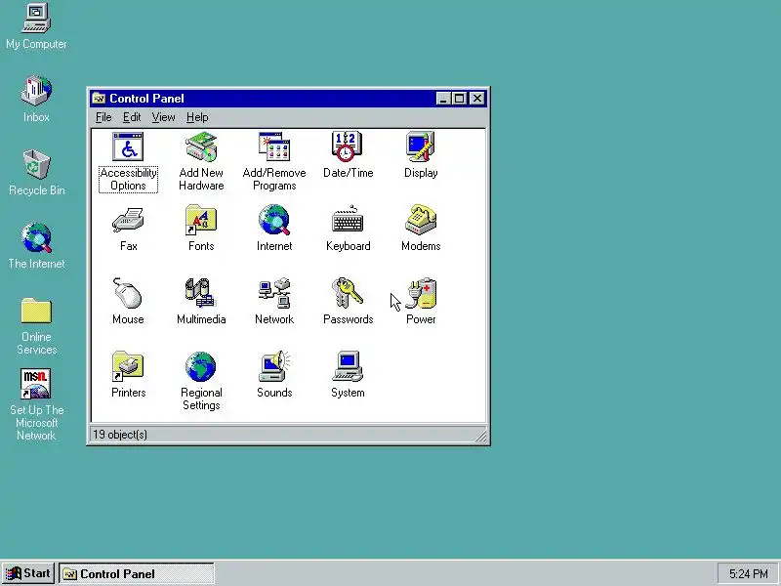
Task: Click the Start button
Action: click(x=28, y=573)
